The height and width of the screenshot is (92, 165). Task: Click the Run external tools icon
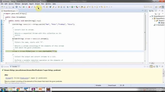[x=77, y=7]
